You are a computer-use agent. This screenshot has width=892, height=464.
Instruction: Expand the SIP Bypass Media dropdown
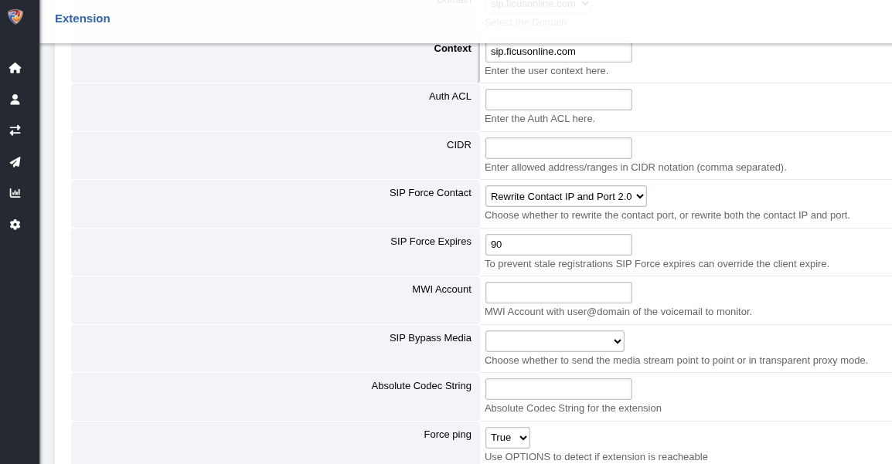click(554, 341)
